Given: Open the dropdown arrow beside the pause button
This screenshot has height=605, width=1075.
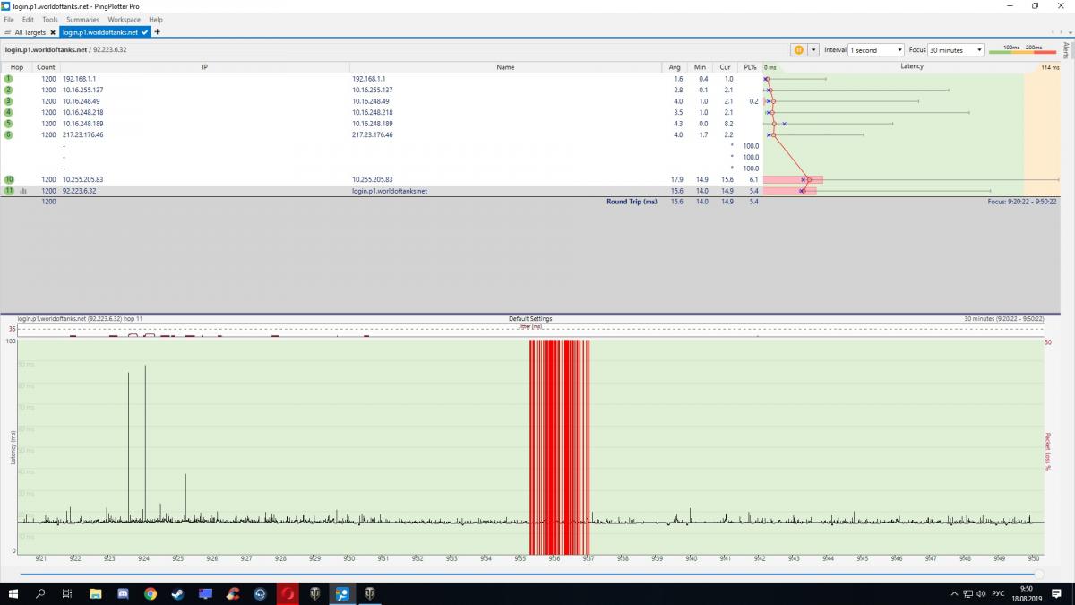Looking at the screenshot, I should coord(813,50).
